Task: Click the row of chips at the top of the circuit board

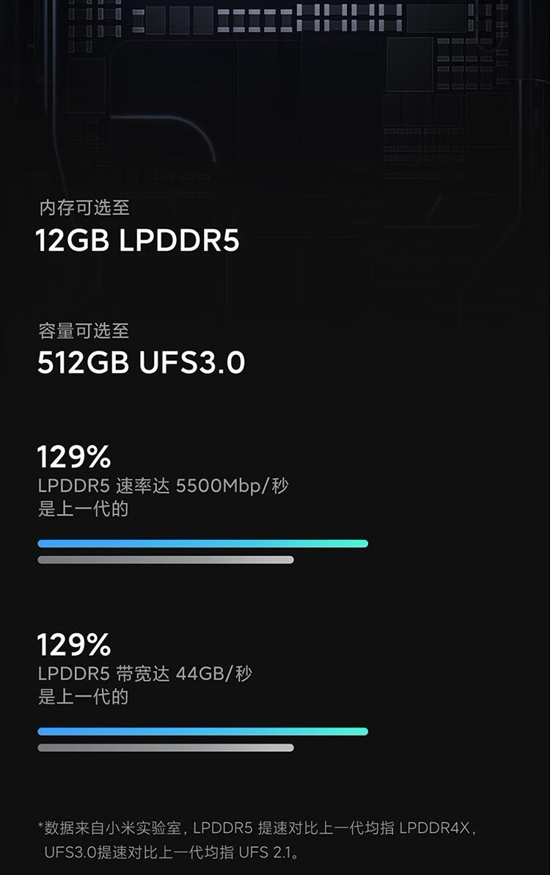Action: pyautogui.click(x=267, y=18)
